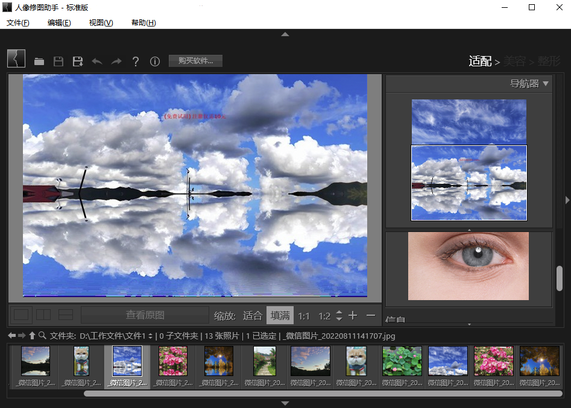Open the 文件 menu
This screenshot has height=408, width=571.
pyautogui.click(x=18, y=23)
